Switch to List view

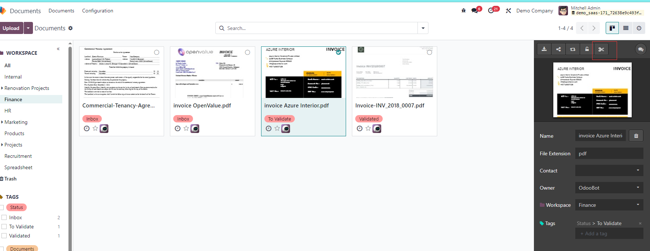pyautogui.click(x=626, y=28)
